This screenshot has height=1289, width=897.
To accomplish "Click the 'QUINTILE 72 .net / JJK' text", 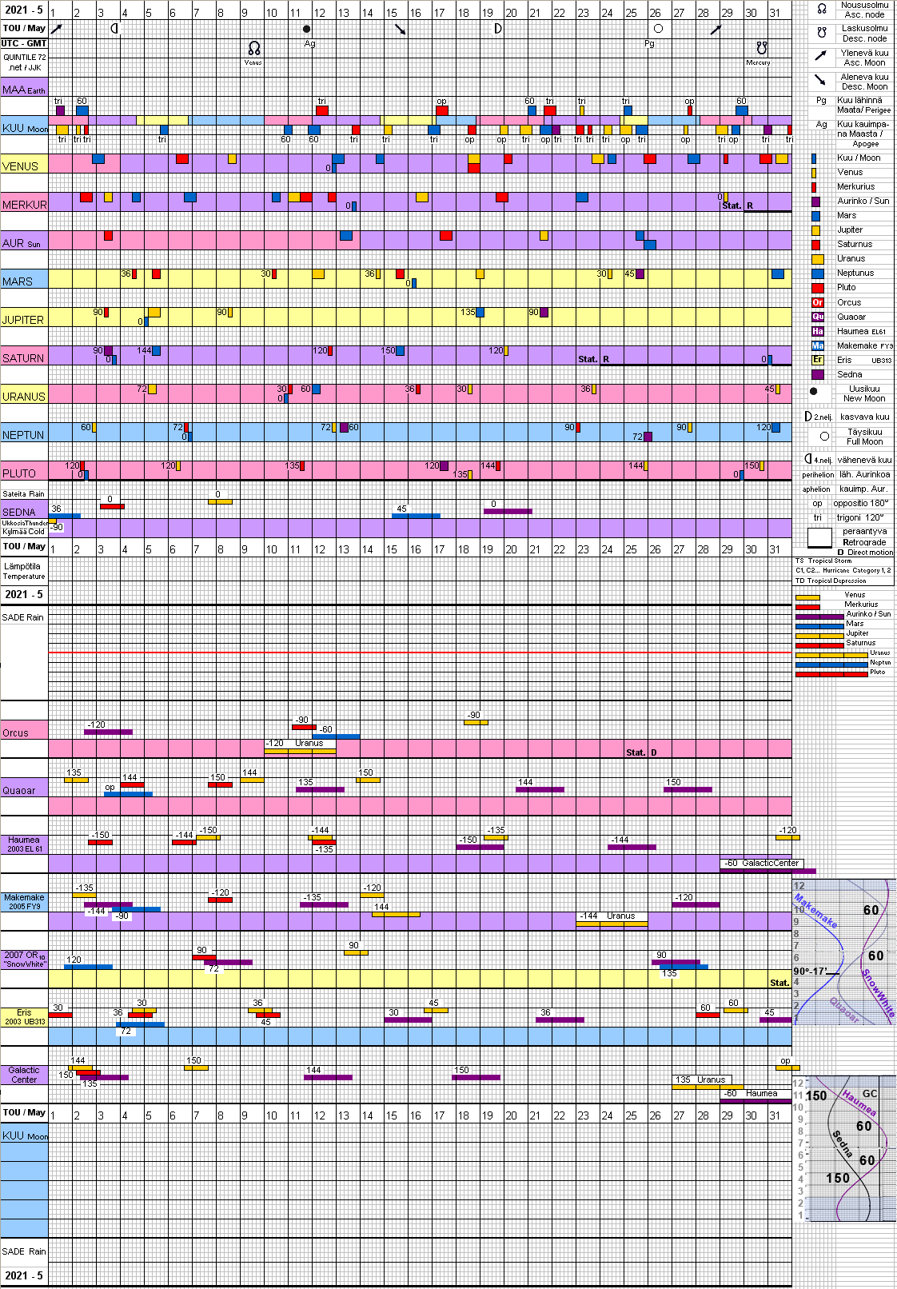I will (x=24, y=62).
